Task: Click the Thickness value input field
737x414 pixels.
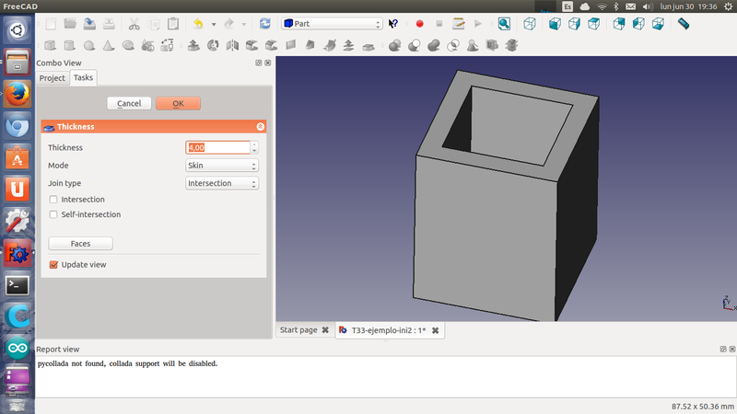Action: pyautogui.click(x=217, y=147)
